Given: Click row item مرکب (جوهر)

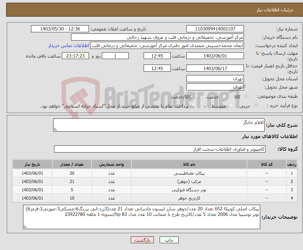Looking at the screenshot, I should (x=189, y=181).
